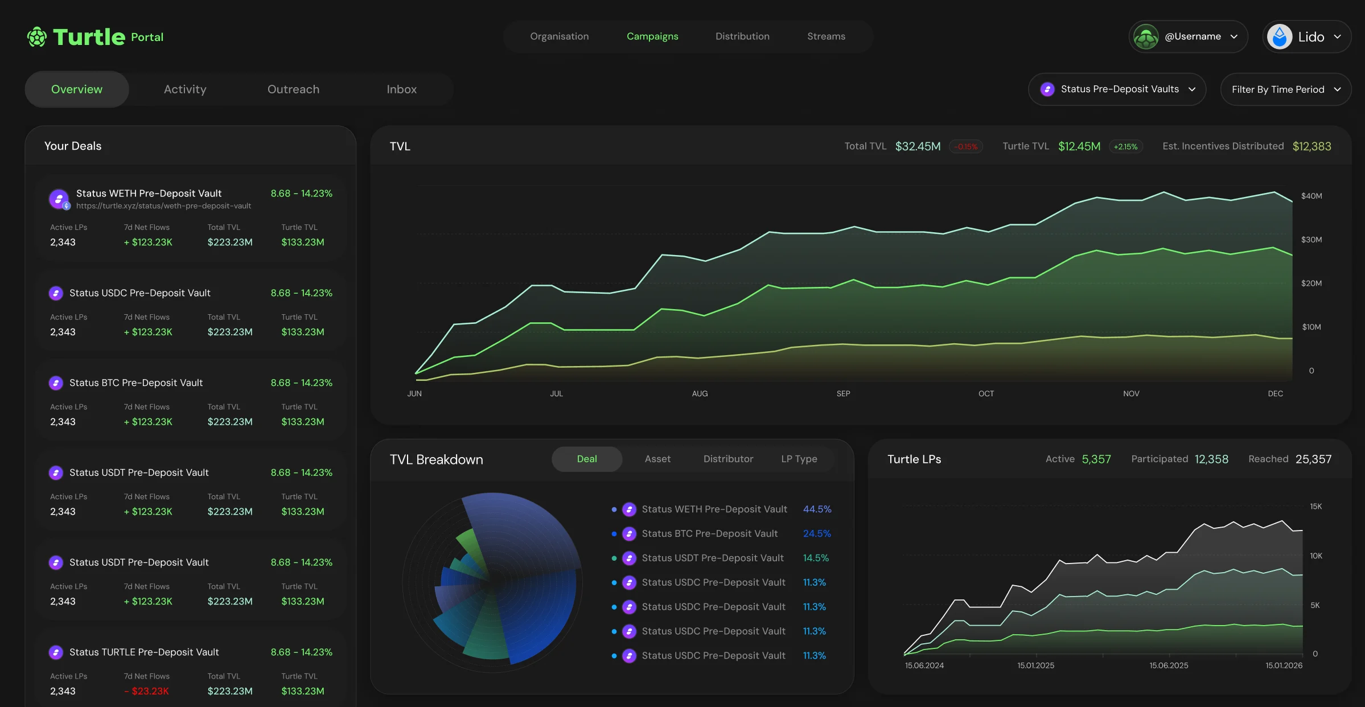Expand the @Username account dropdown chevron
1365x707 pixels.
[x=1234, y=37]
